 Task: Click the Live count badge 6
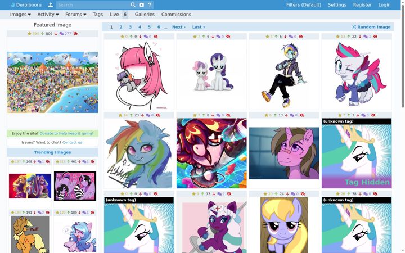tap(125, 15)
